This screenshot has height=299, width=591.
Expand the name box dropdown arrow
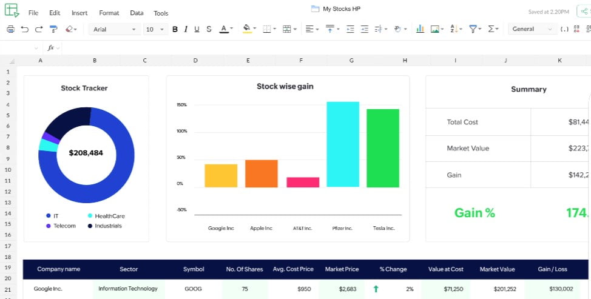[x=36, y=48]
